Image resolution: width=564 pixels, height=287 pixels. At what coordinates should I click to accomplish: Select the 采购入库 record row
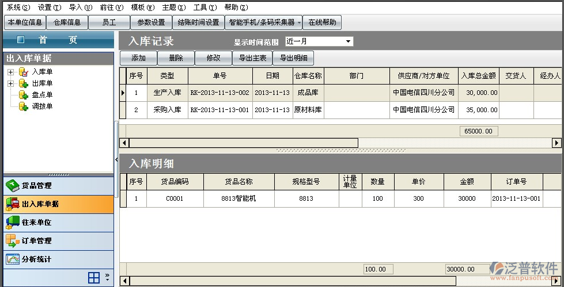[x=167, y=110]
